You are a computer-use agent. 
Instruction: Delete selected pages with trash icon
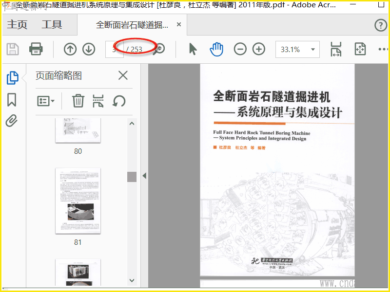[78, 101]
